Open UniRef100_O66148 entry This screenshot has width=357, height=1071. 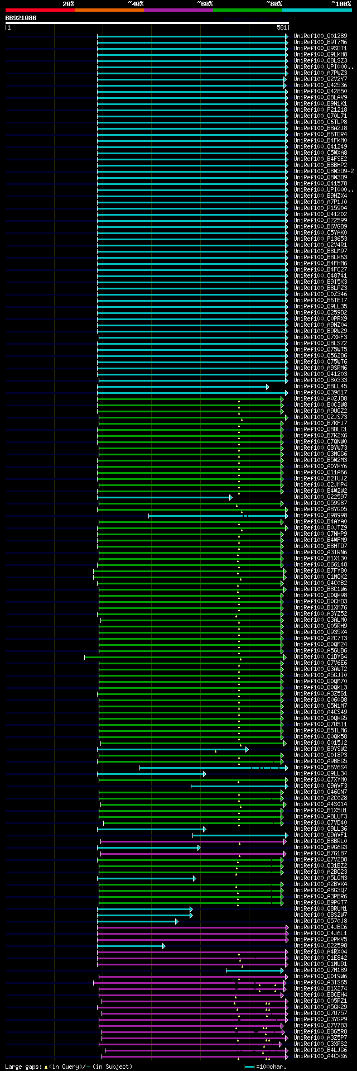pyautogui.click(x=320, y=564)
